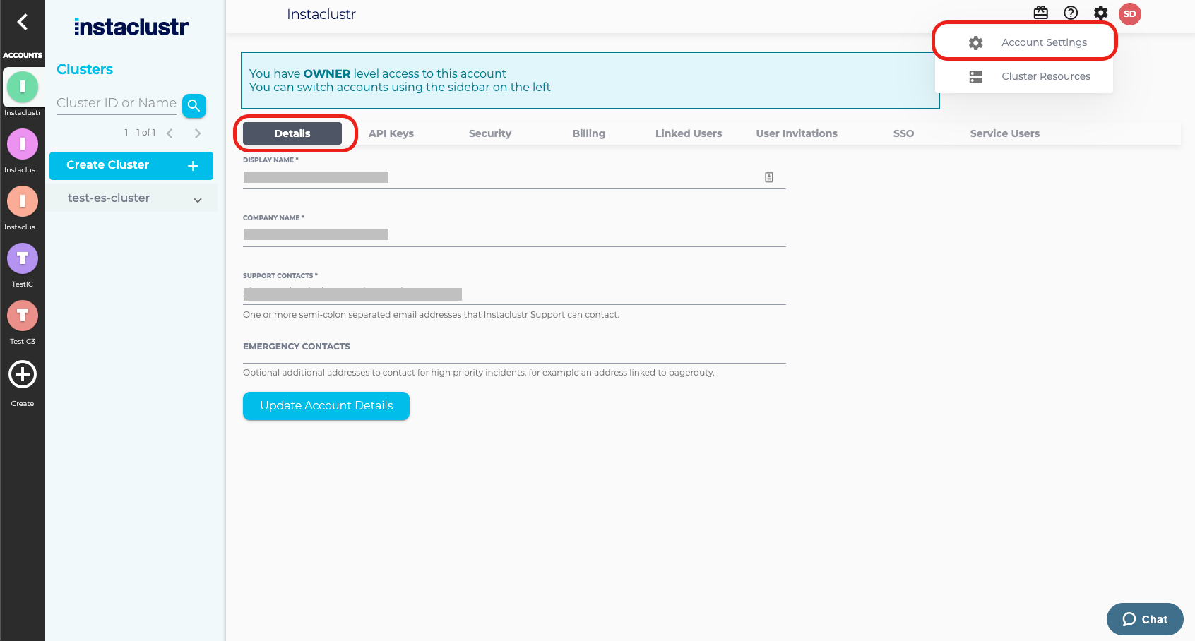
Task: Select Cluster Resources from the settings menu
Action: tap(1046, 76)
